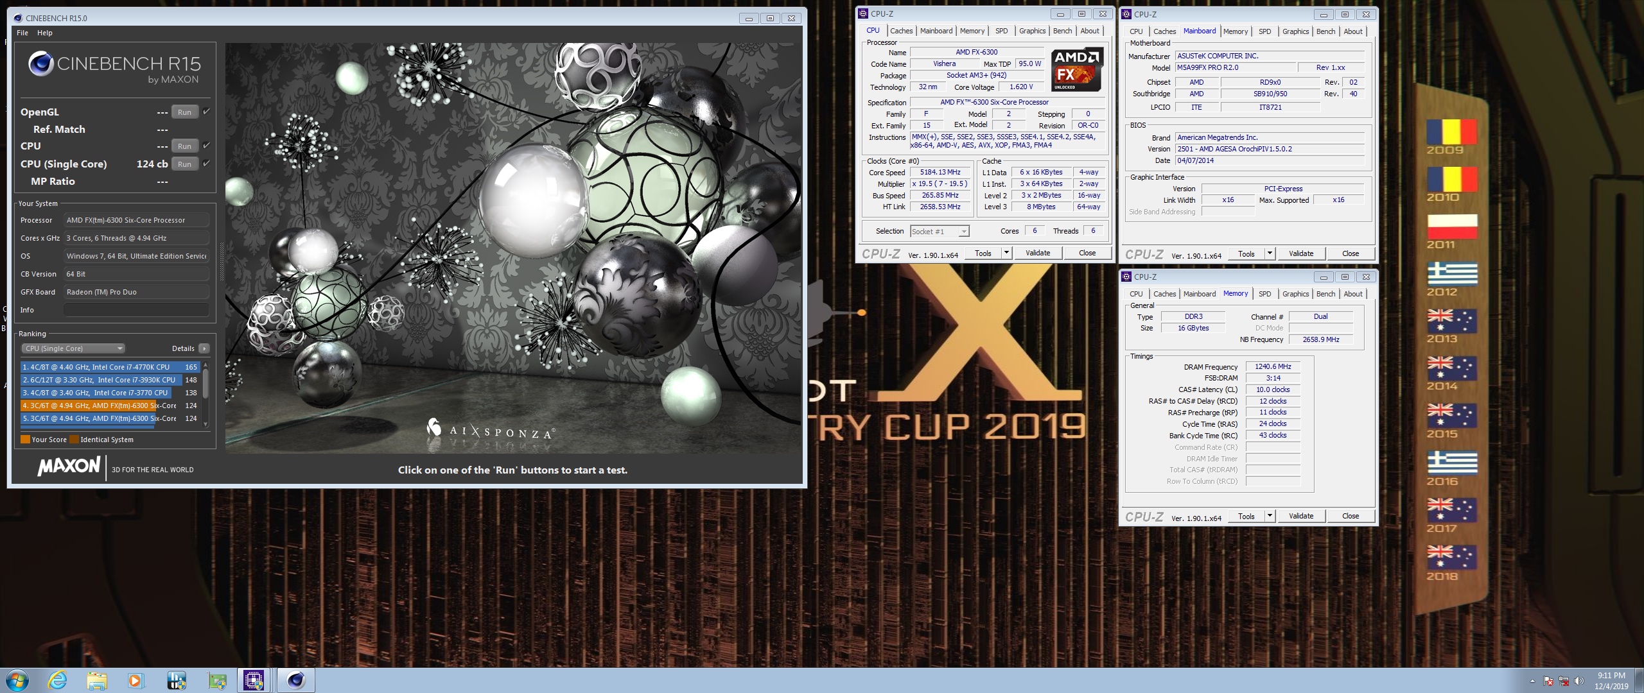Open Tools dropdown arrow in CPU-Z CPU window
Viewport: 1644px width, 693px height.
coord(1006,253)
